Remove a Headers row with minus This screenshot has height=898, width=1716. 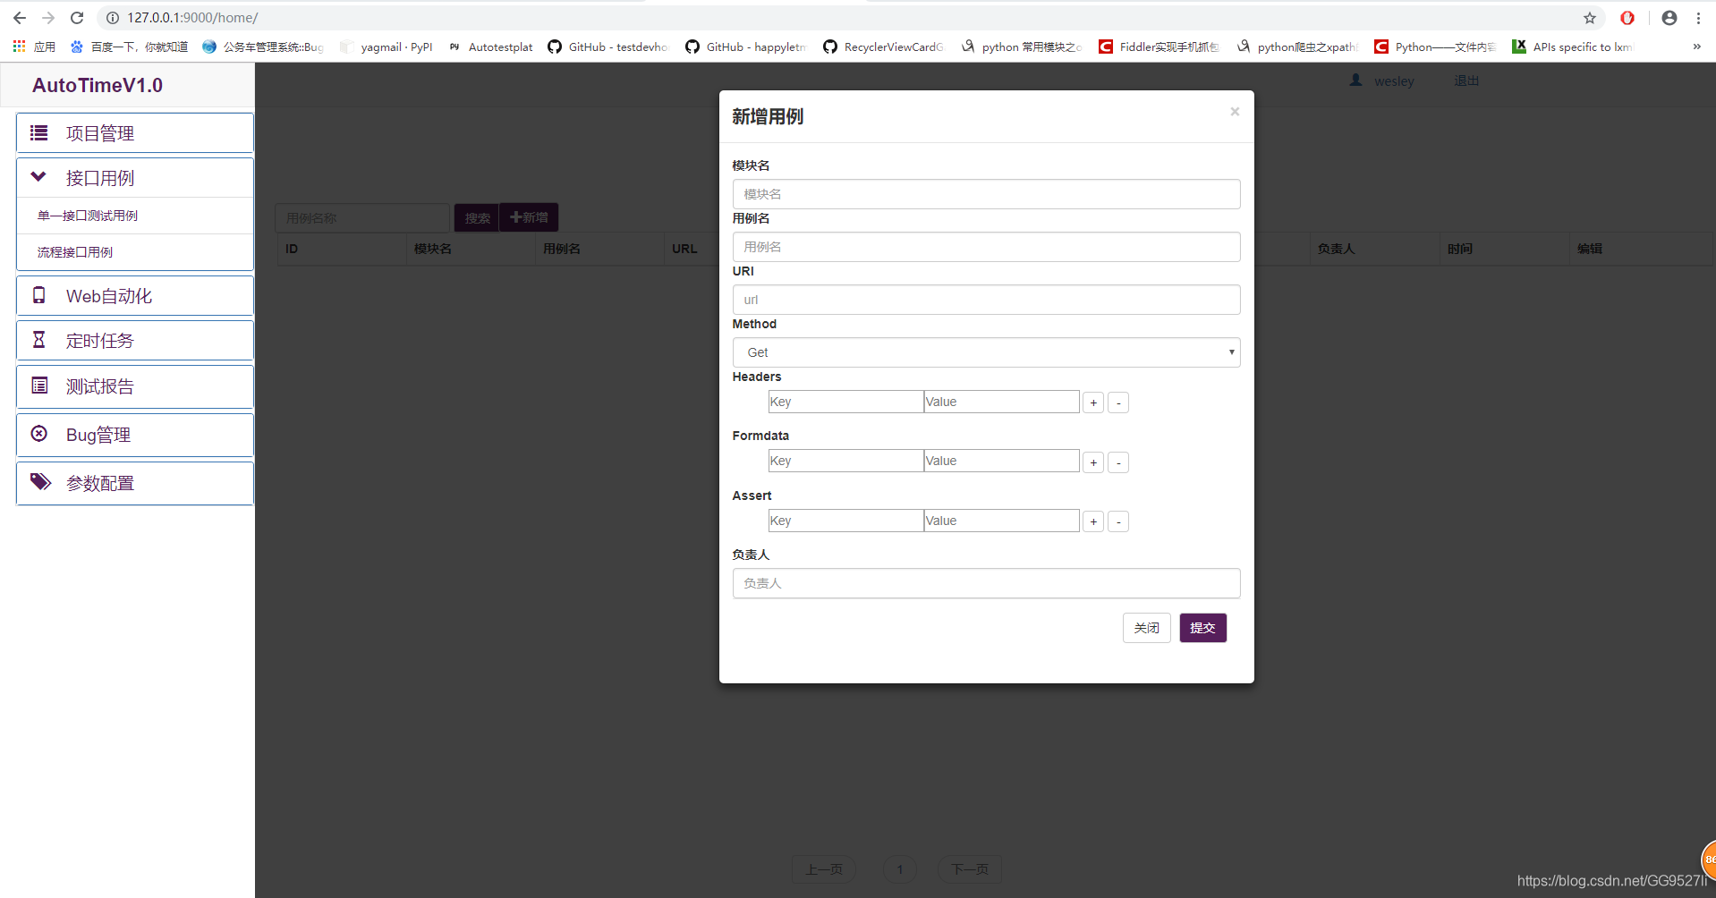coord(1118,402)
